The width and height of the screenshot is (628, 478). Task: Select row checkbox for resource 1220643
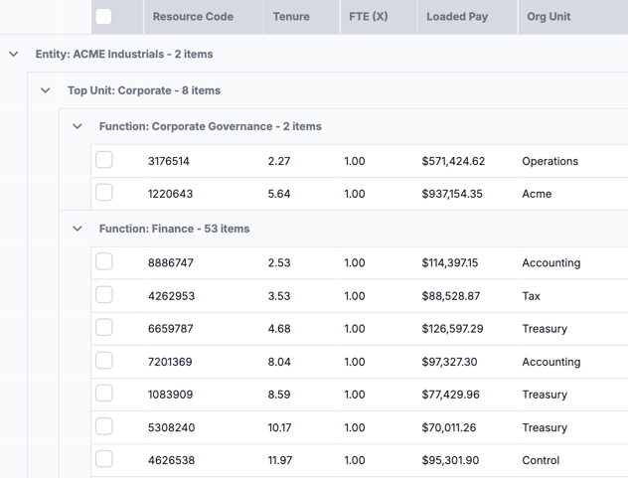click(x=104, y=193)
